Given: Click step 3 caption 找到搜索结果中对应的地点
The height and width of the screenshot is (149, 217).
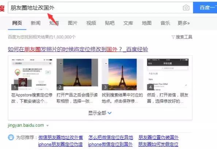Looking at the screenshot, I should point(122,98).
